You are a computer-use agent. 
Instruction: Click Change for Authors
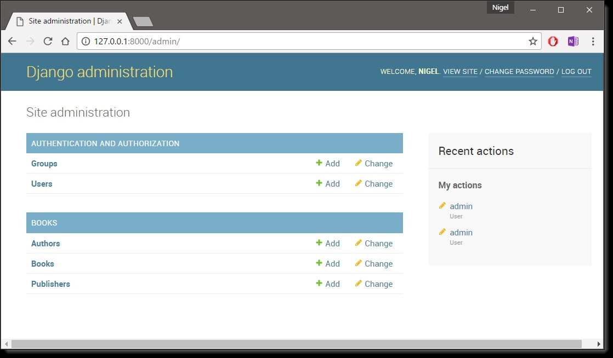[x=374, y=244]
